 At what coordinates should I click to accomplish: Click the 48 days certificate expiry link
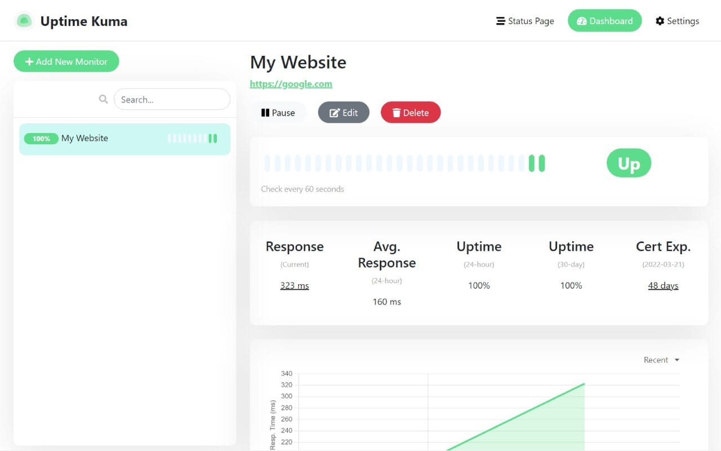[x=663, y=285]
